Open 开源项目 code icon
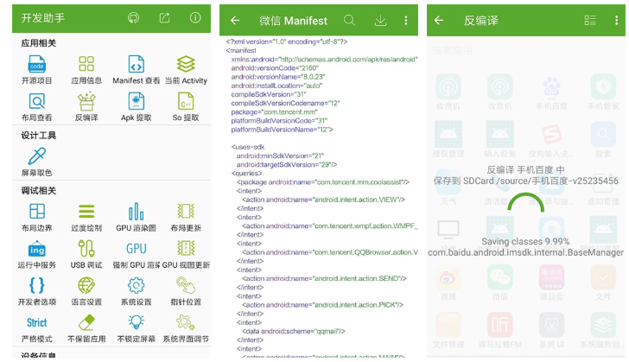The width and height of the screenshot is (629, 362). pyautogui.click(x=37, y=64)
